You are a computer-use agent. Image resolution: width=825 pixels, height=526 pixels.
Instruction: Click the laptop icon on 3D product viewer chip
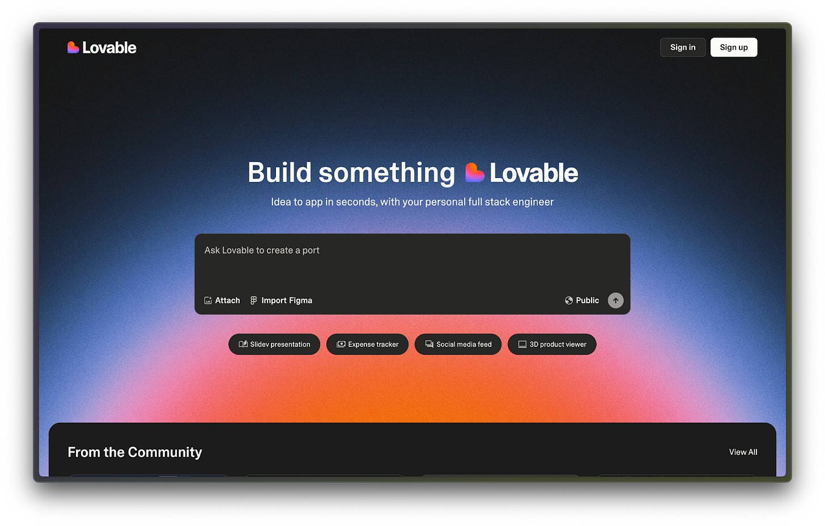tap(522, 344)
